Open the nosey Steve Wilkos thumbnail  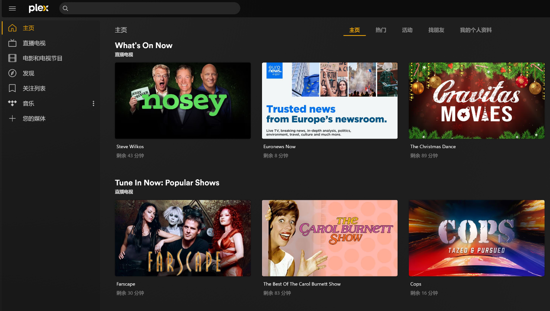coord(183,100)
